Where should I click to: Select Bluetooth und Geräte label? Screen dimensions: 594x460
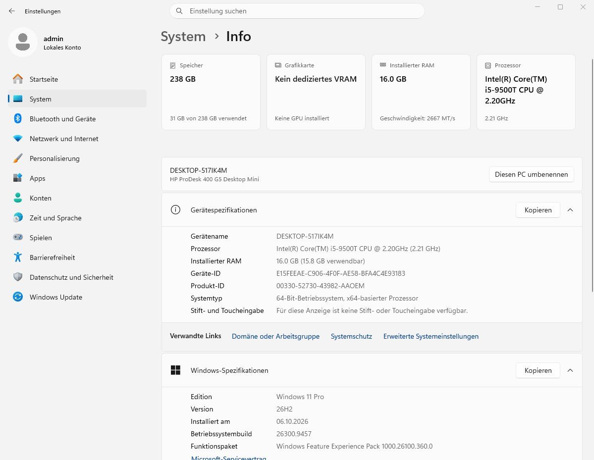coord(62,119)
